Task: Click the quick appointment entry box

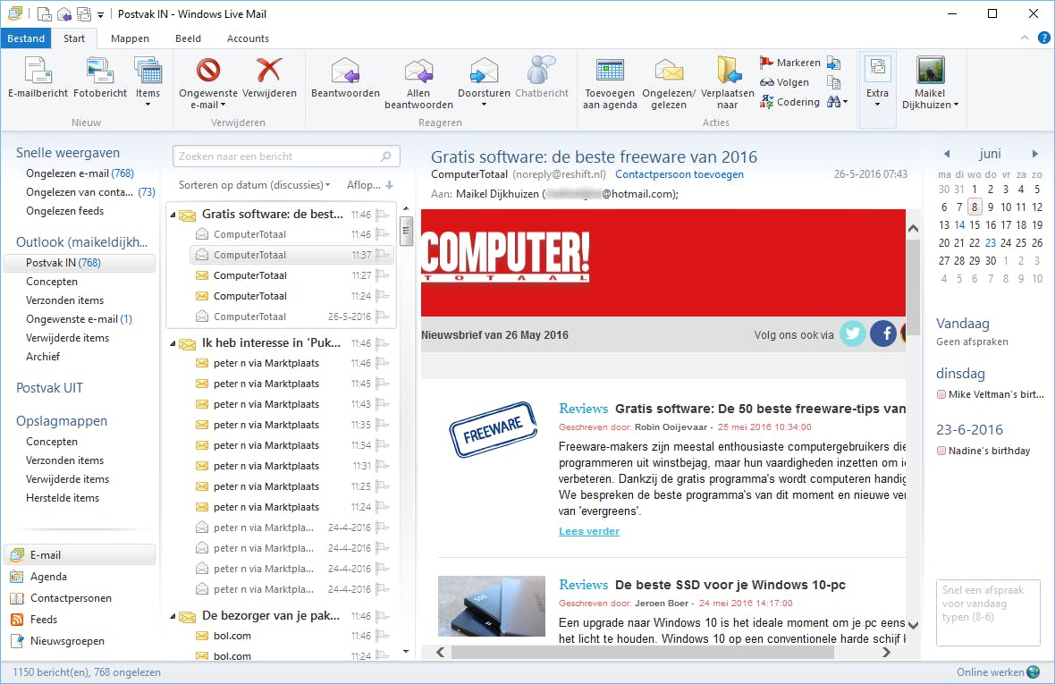Action: (x=988, y=612)
